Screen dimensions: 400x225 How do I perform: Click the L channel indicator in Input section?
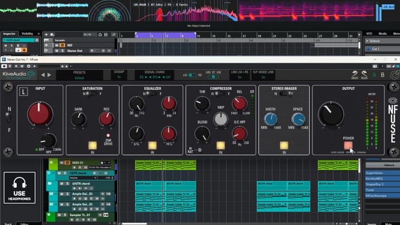[23, 91]
